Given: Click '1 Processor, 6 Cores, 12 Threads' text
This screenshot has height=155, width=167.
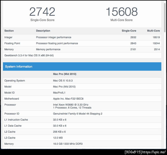Looking at the screenshot, I should (72, 108).
